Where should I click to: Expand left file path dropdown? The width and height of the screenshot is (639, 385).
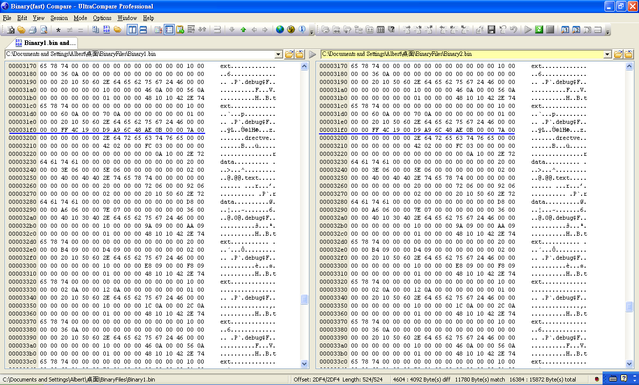click(279, 54)
